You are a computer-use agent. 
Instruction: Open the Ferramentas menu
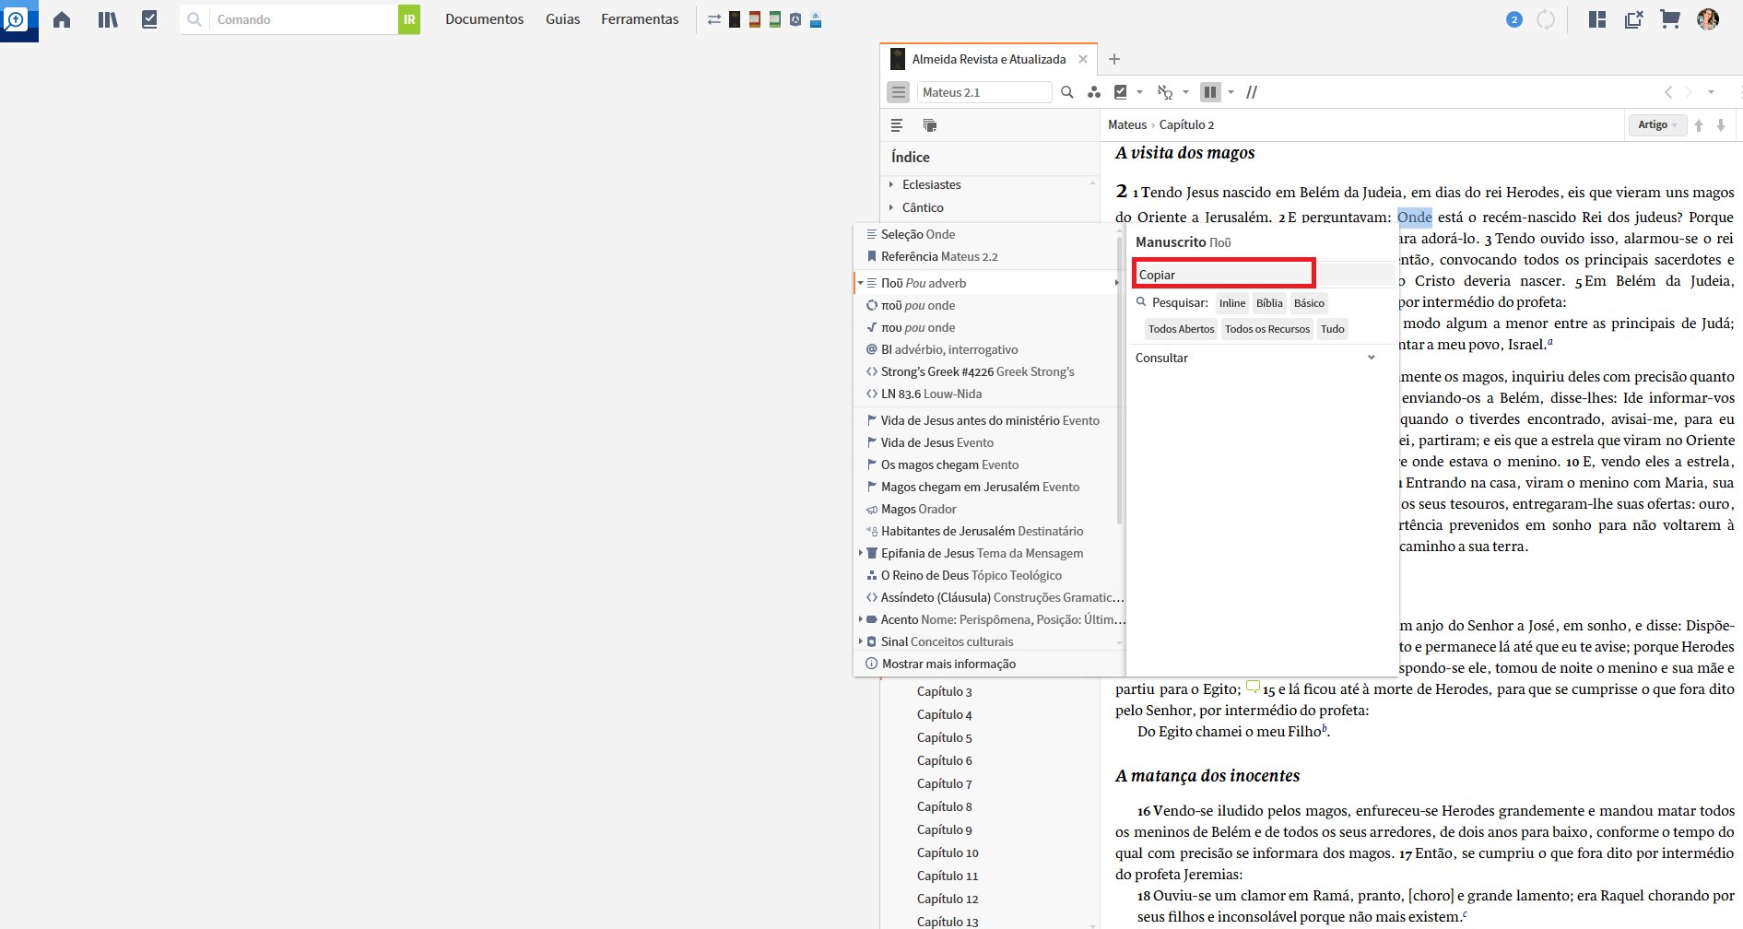pos(640,19)
